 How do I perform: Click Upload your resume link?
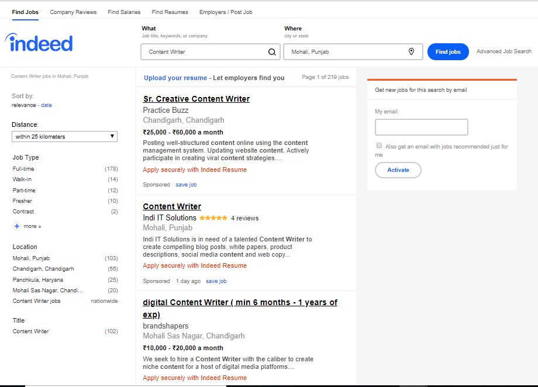(175, 78)
